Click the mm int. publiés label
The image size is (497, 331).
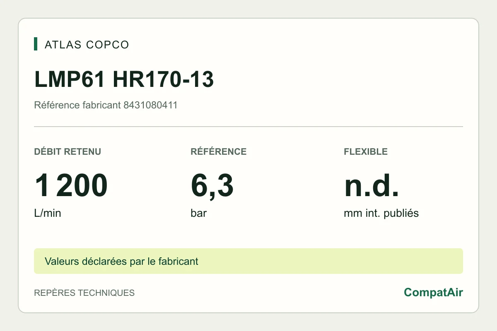point(381,213)
